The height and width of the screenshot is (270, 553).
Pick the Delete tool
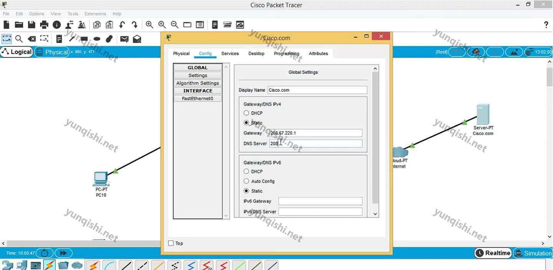coord(32,39)
